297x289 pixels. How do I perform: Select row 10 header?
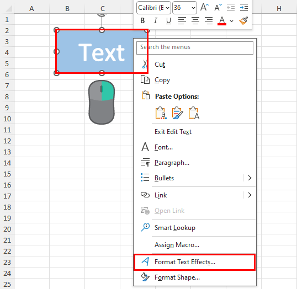(x=7, y=119)
